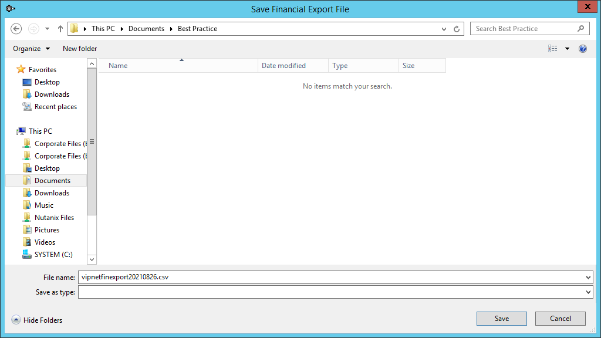Open Downloads under This PC
Screen dimensions: 601x338
pos(52,192)
